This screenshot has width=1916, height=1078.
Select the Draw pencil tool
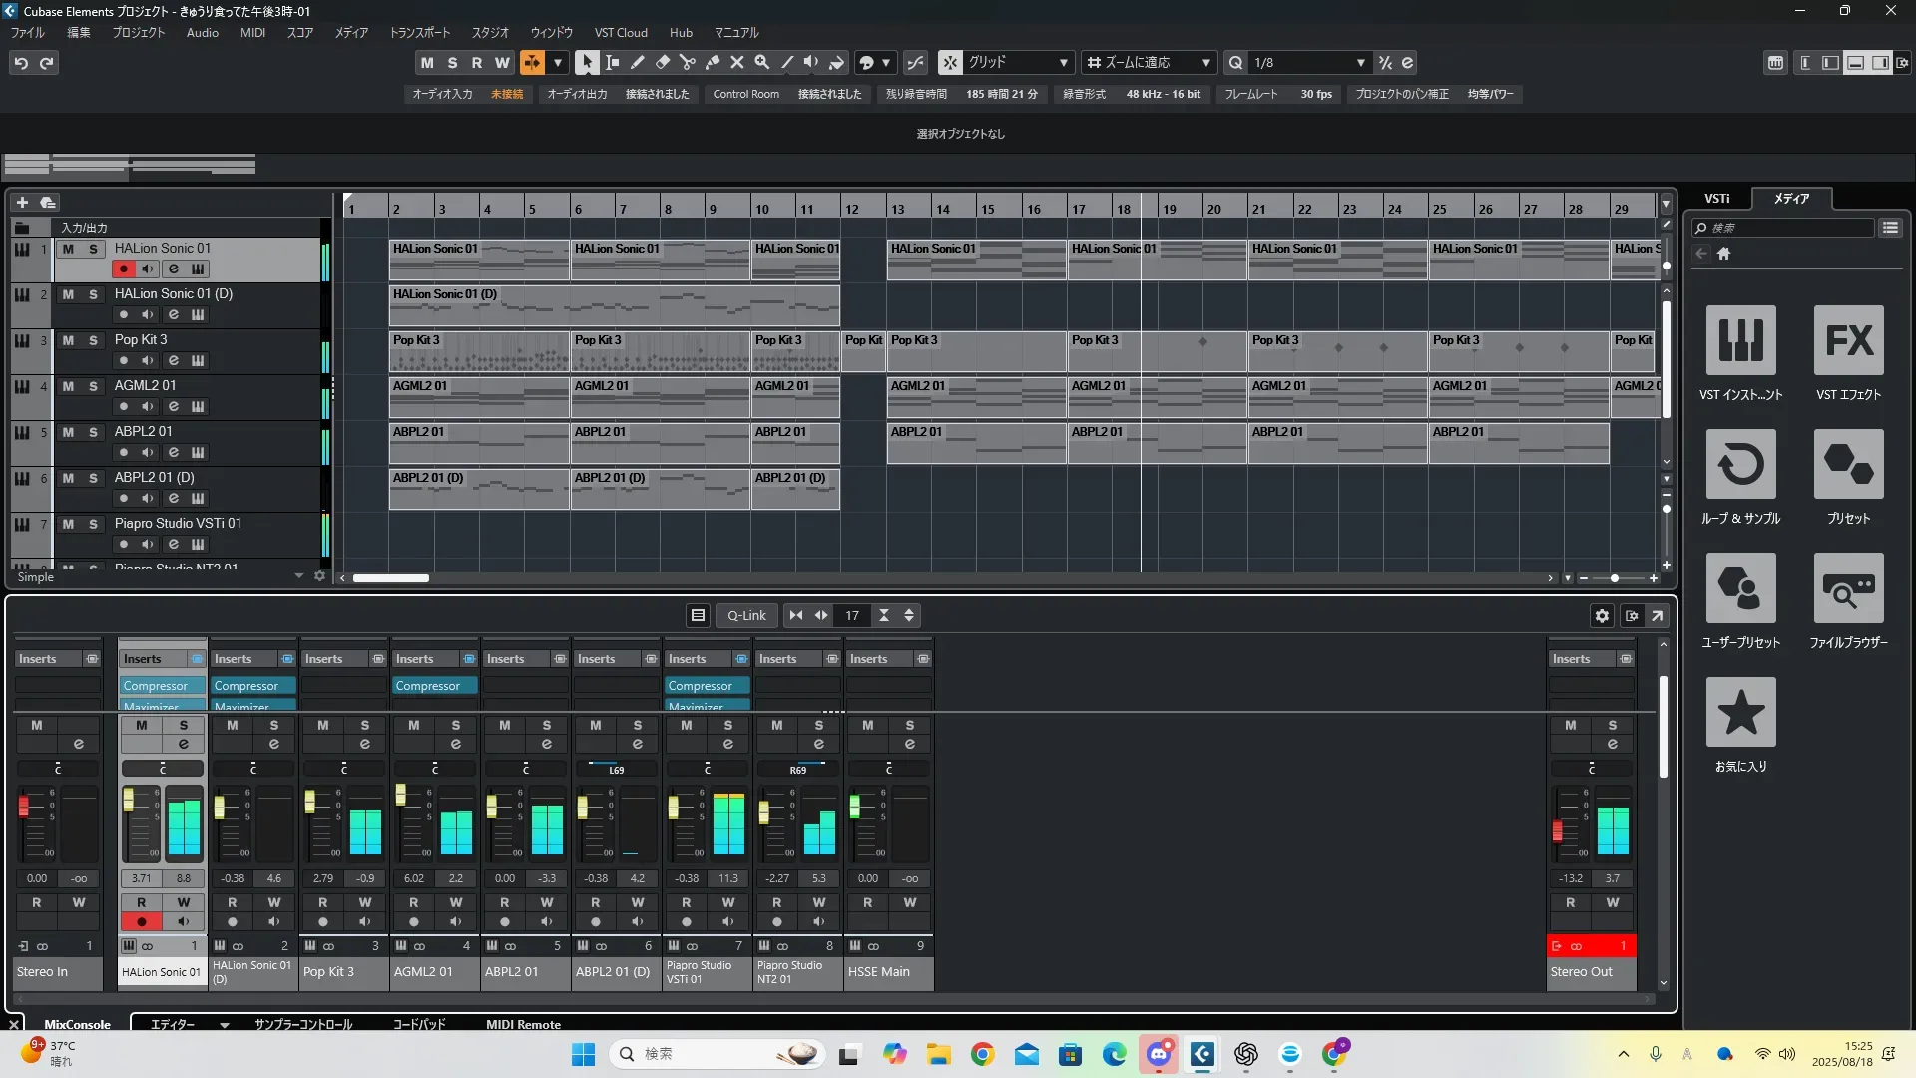coord(638,62)
